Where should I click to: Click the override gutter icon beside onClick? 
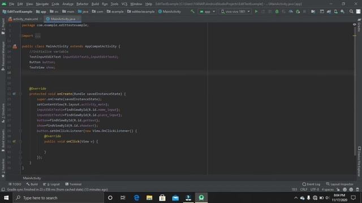14,142
